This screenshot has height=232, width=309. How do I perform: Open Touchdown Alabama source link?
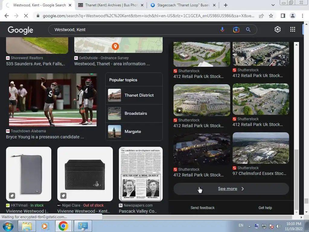point(28,131)
